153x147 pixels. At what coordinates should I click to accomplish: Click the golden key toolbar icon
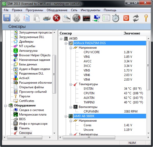click(x=146, y=18)
